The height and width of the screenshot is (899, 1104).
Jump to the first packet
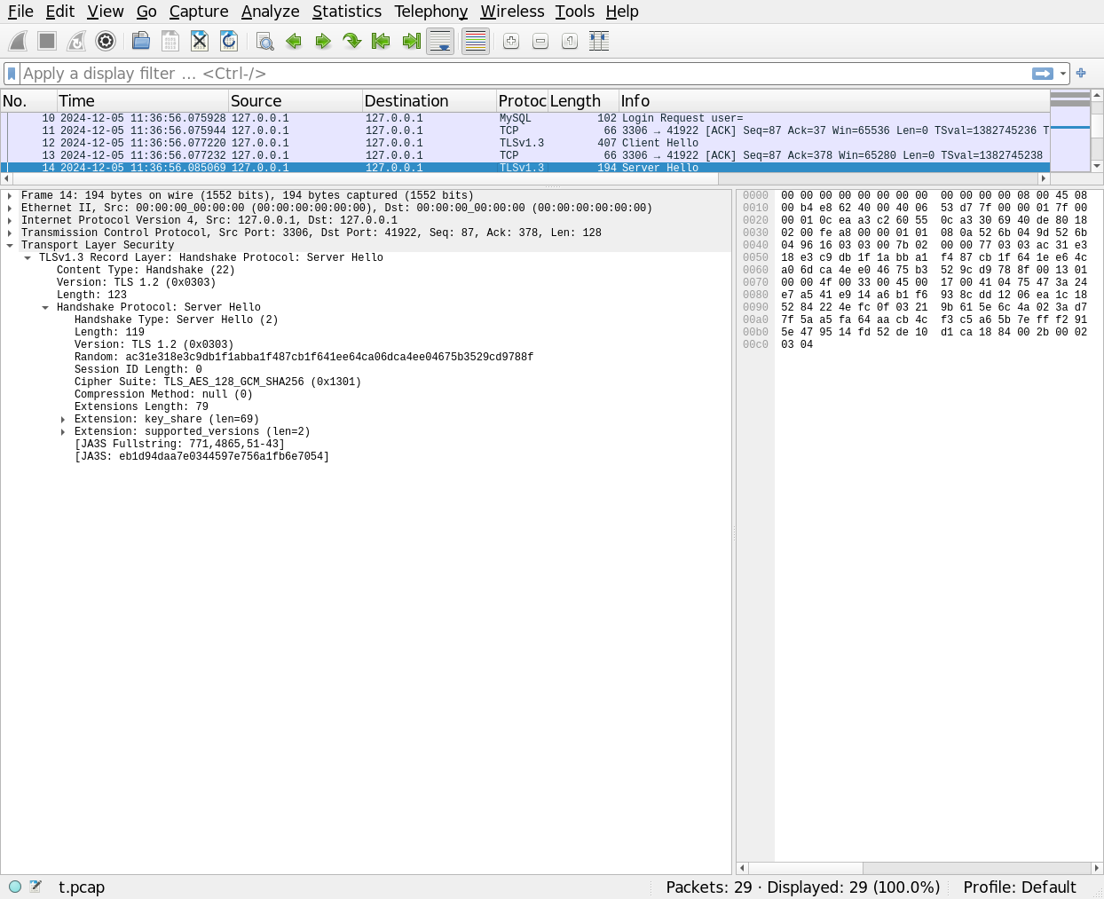(x=381, y=41)
